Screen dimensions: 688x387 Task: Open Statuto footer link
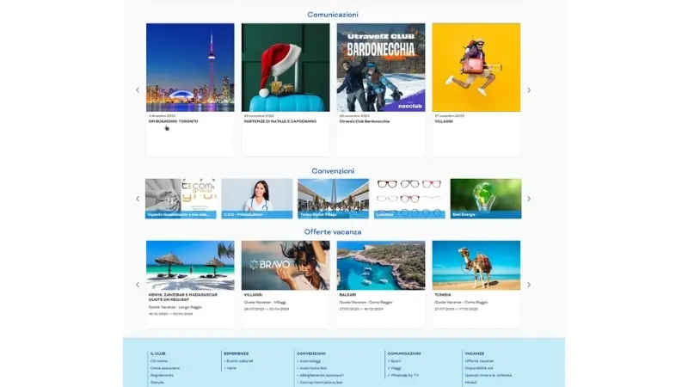point(157,382)
